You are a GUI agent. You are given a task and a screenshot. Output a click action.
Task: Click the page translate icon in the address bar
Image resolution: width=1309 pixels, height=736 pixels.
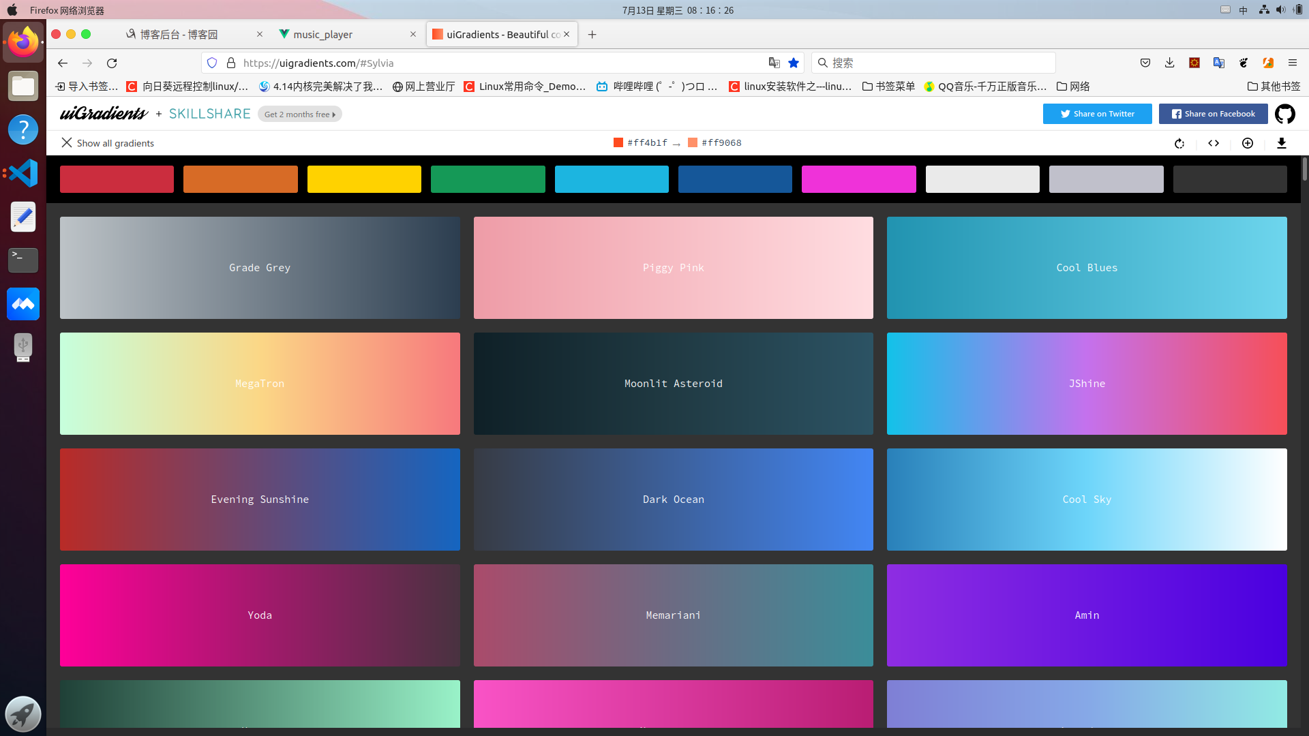click(774, 63)
